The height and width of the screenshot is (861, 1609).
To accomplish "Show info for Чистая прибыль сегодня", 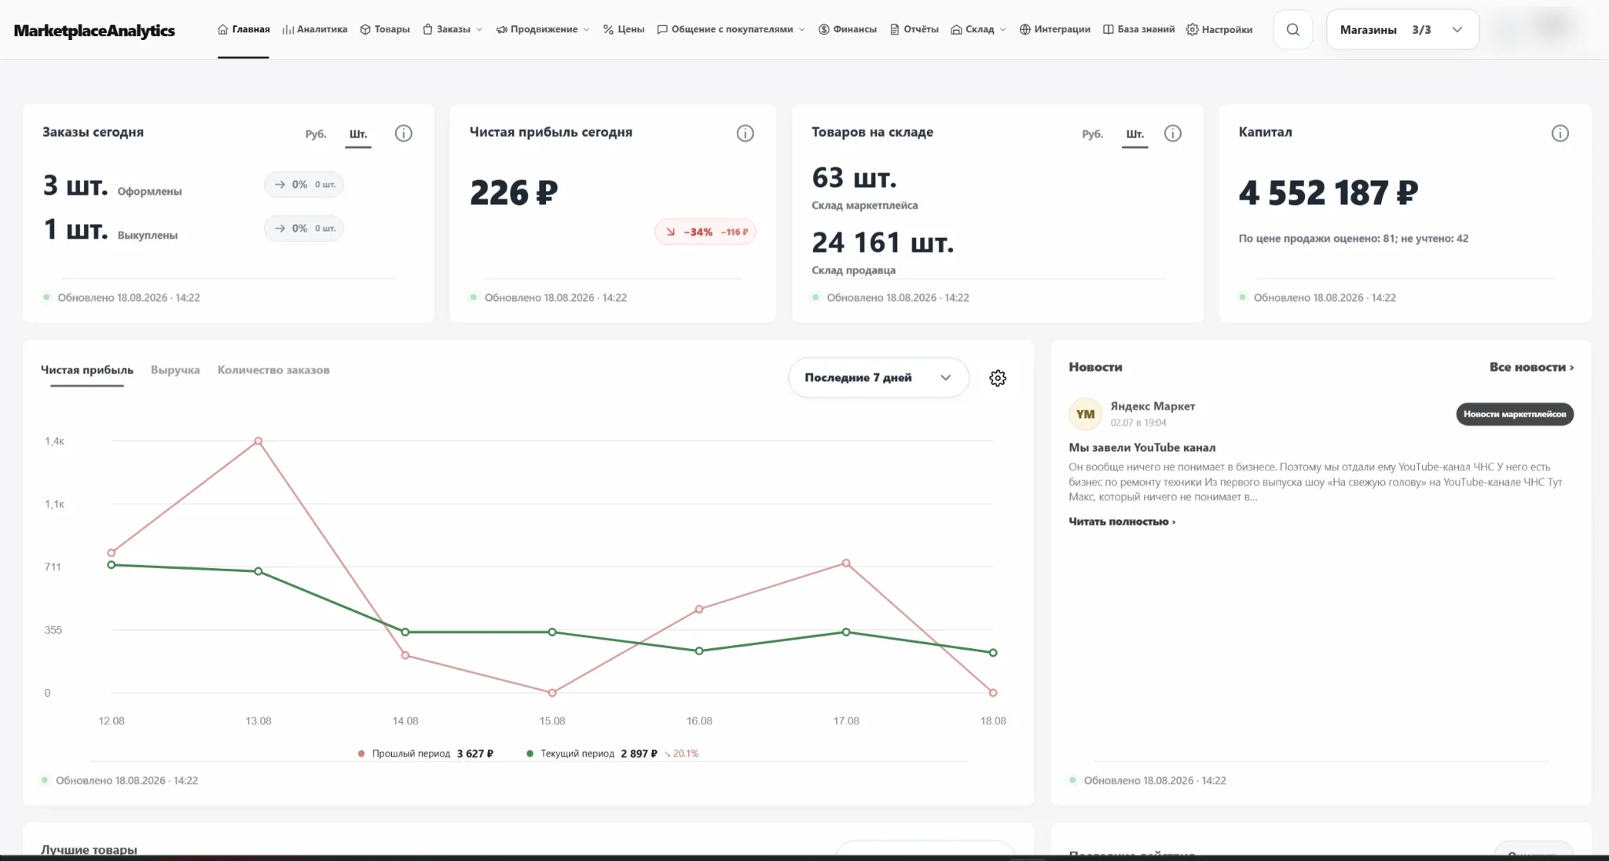I will coord(745,134).
